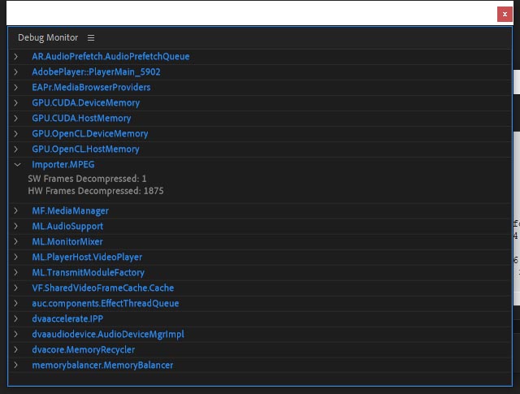Expand GPU.OpenCL.HostMemory chevron

click(15, 149)
